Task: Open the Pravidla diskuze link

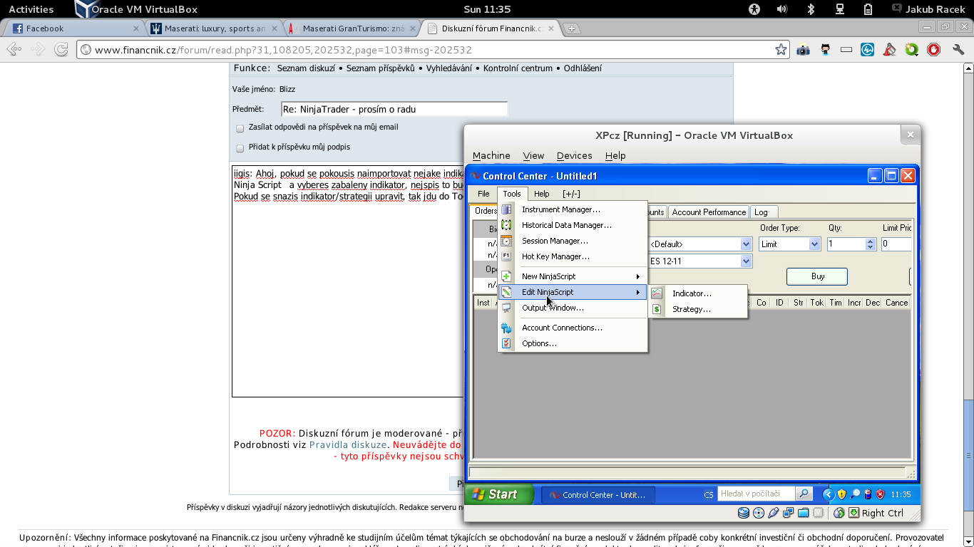Action: point(348,444)
